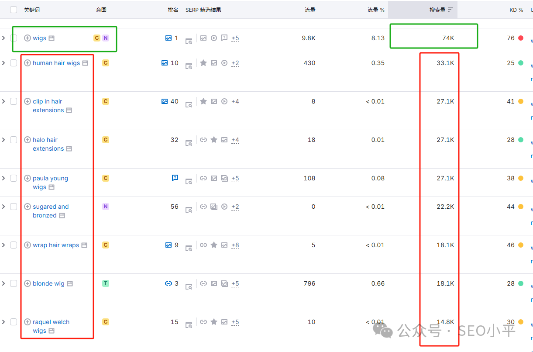Click the red KD indicator dot for wigs
The image size is (533, 352).
point(521,38)
